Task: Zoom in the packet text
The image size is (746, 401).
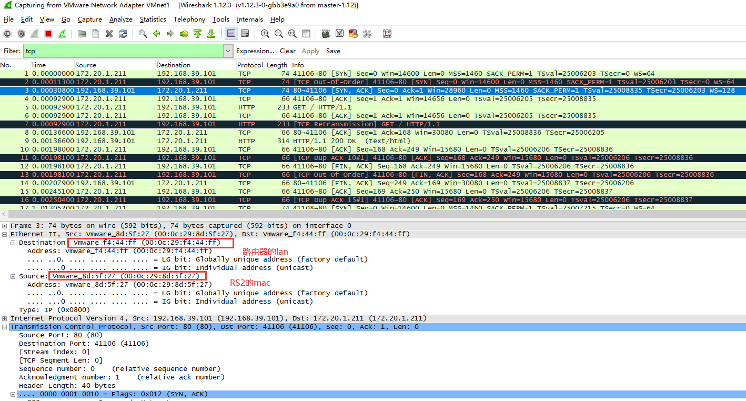Action: pos(265,34)
